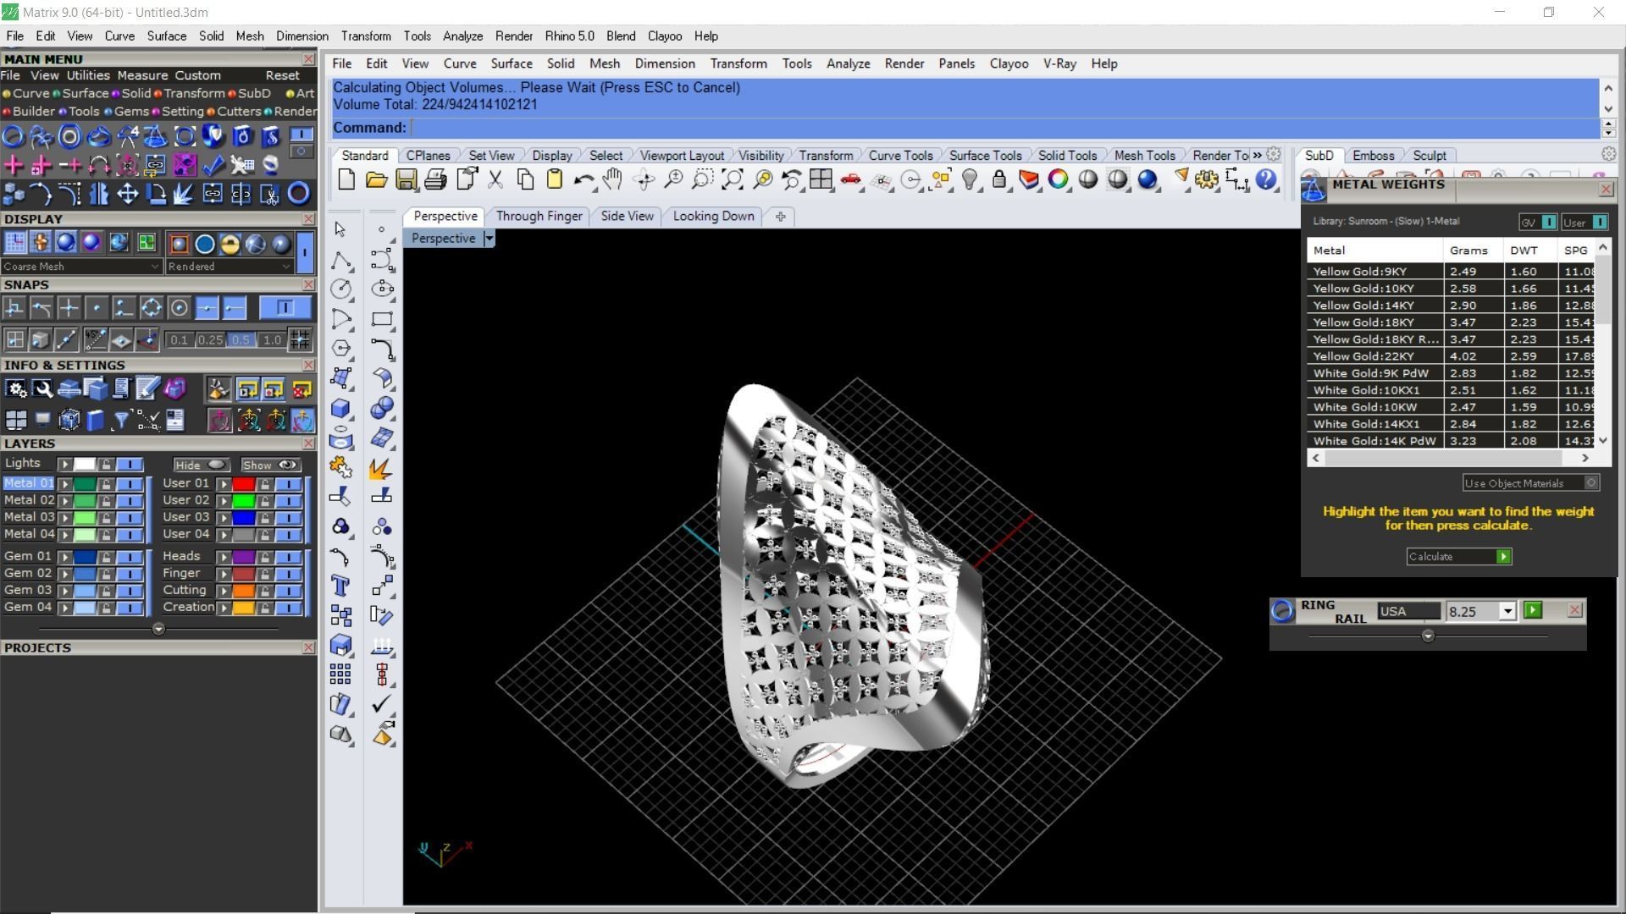Select the Pan hand tool

point(612,179)
